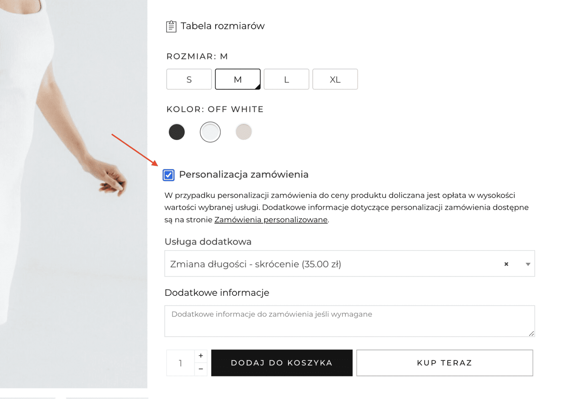This screenshot has height=399, width=561.
Task: Clear selected additional service with the x
Action: 506,264
